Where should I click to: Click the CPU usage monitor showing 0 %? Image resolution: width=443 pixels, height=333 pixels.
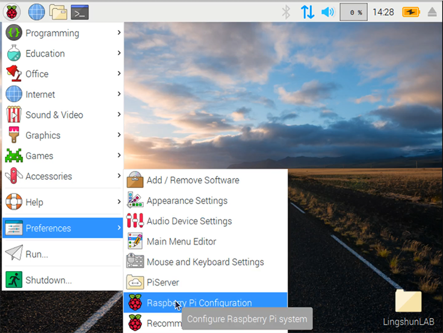pyautogui.click(x=353, y=12)
